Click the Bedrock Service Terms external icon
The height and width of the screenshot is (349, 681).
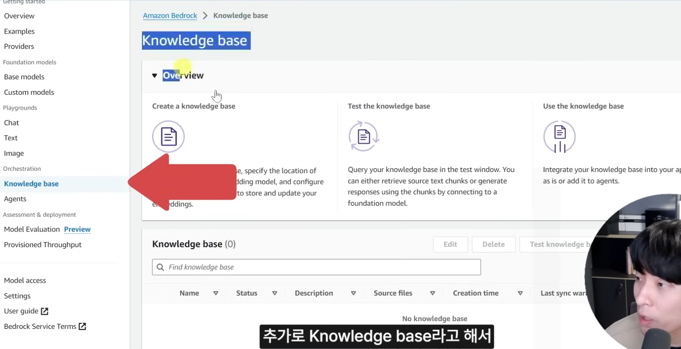[82, 326]
